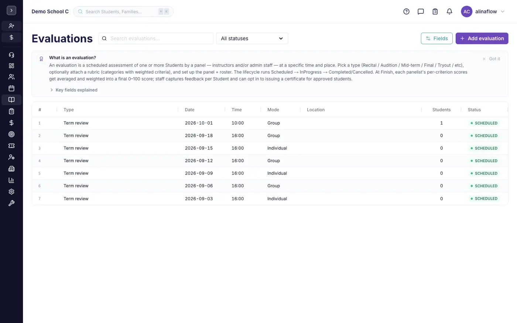517x323 pixels.
Task: Open Term review row dated 2026-10-01
Action: [270, 123]
